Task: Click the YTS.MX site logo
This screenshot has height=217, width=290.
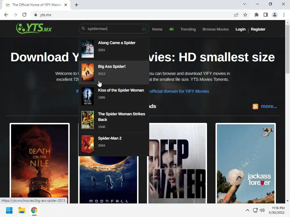Action: point(34,28)
